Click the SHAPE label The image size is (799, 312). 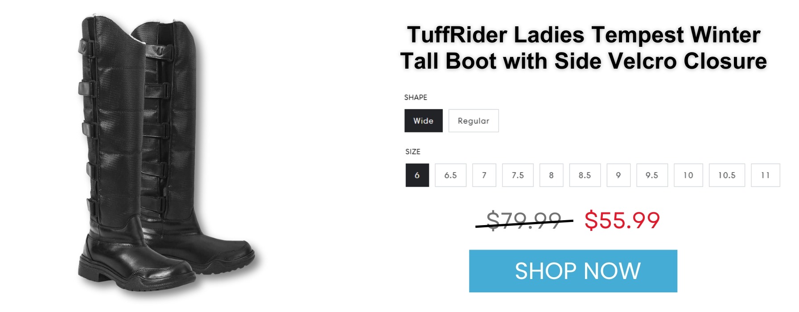click(416, 97)
